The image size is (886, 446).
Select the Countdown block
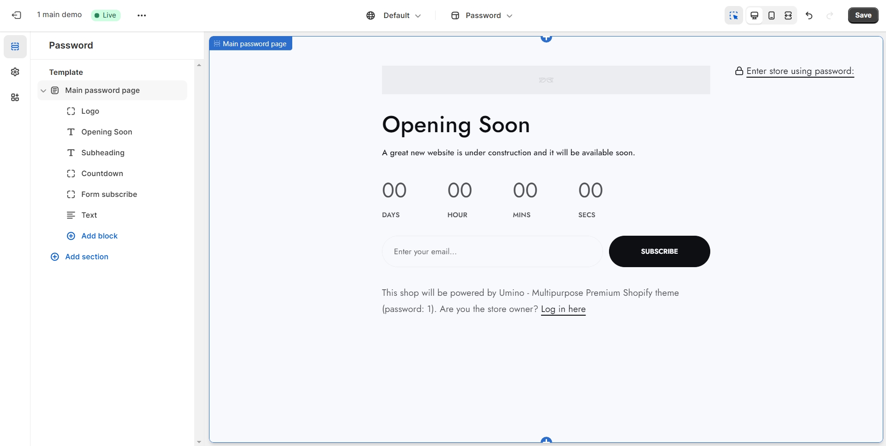click(102, 174)
